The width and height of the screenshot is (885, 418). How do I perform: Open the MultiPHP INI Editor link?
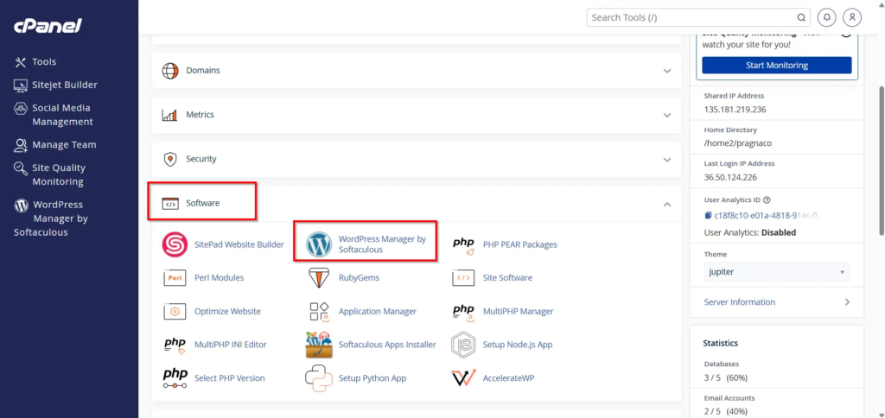230,345
